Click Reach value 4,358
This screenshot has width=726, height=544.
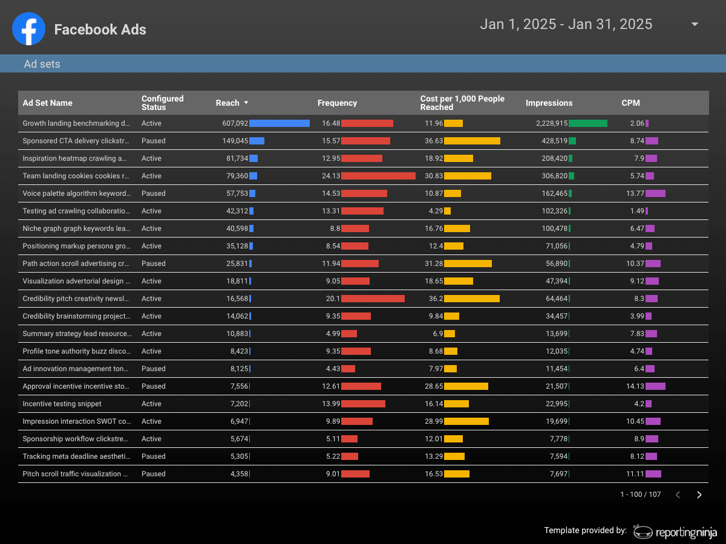(x=240, y=474)
